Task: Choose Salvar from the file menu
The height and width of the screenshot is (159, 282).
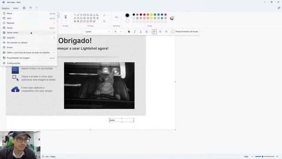Action: (29, 28)
